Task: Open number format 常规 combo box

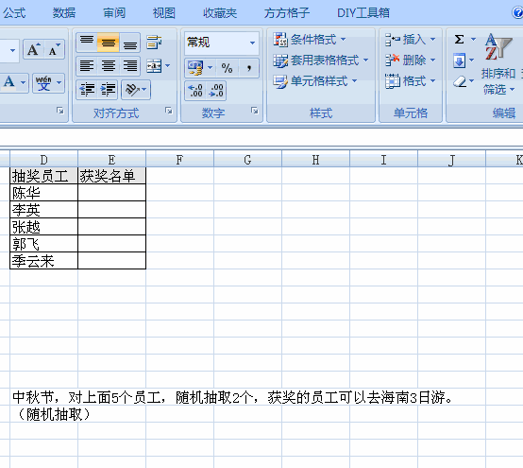Action: click(222, 43)
